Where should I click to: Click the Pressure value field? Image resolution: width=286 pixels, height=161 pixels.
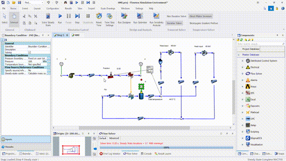(35, 62)
